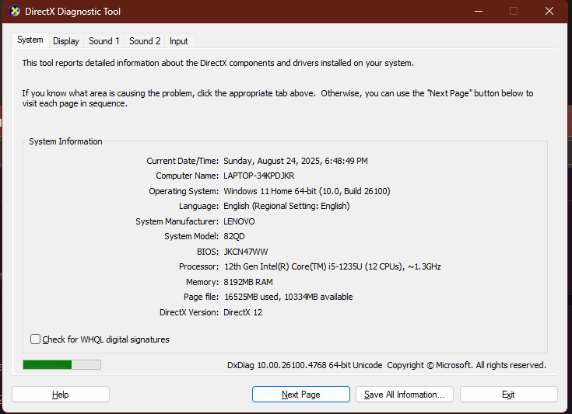This screenshot has height=414, width=572.
Task: Click the 12th Gen Intel Core processor value
Action: 332,266
